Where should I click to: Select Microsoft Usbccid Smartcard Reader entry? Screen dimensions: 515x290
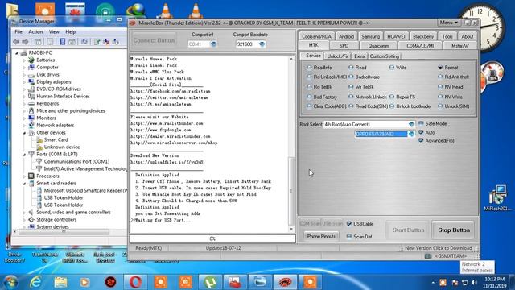tap(85, 190)
